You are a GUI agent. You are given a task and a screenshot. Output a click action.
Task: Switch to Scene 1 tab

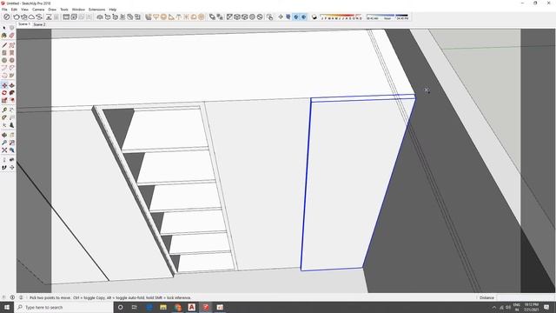click(x=24, y=24)
